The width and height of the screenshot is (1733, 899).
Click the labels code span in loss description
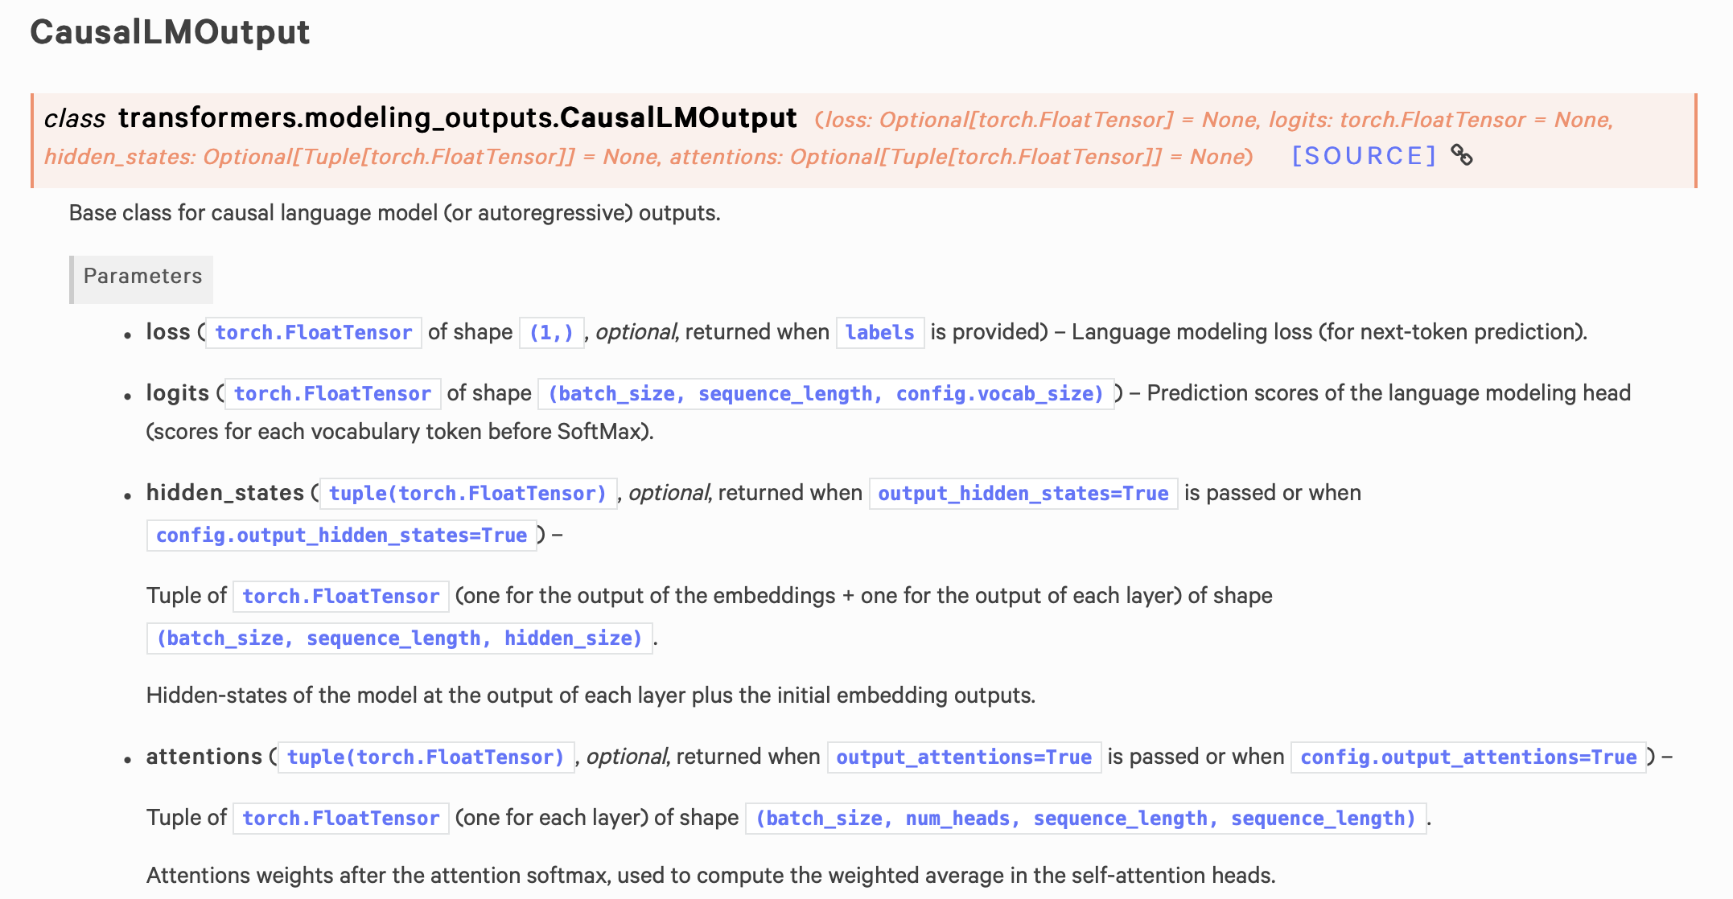tap(879, 331)
